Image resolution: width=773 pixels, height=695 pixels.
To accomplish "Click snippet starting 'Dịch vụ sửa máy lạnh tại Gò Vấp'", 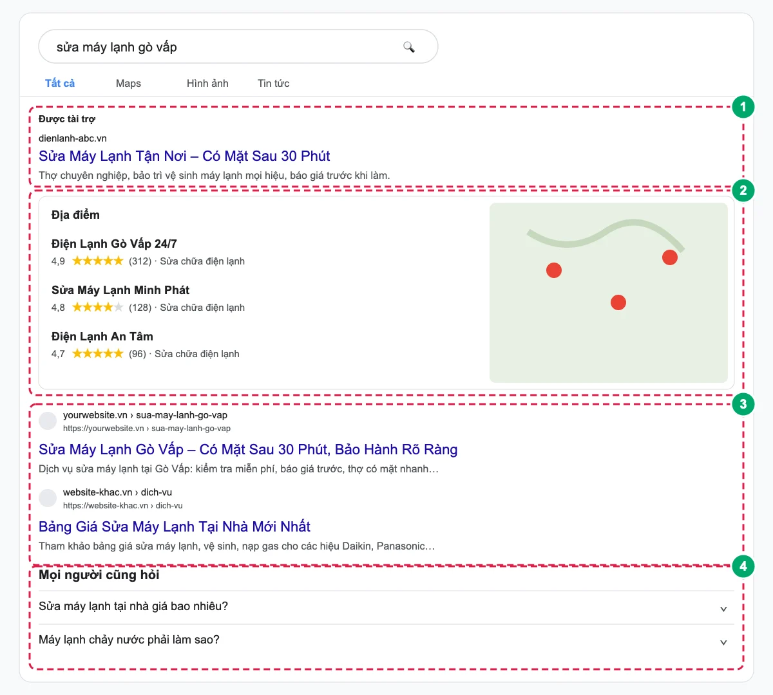I will point(238,468).
